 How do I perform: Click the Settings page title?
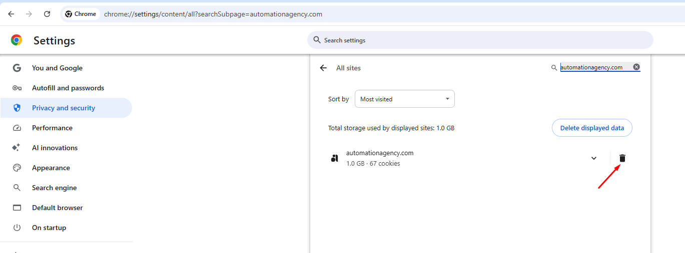click(54, 40)
